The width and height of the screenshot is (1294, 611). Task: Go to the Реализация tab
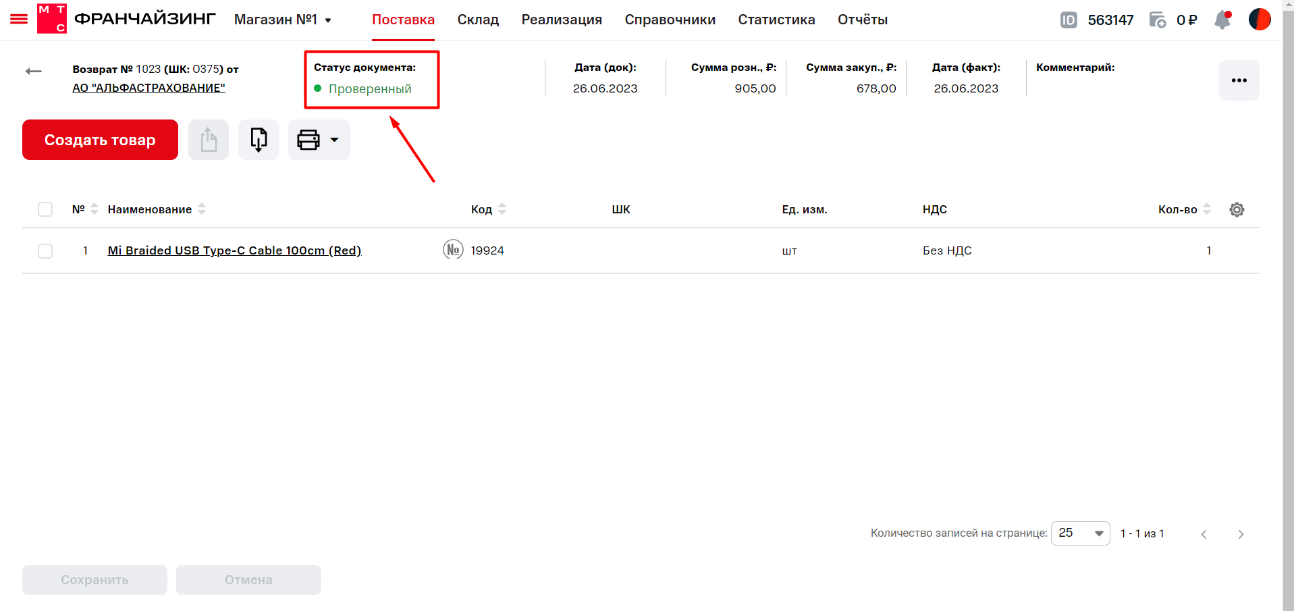pos(562,20)
